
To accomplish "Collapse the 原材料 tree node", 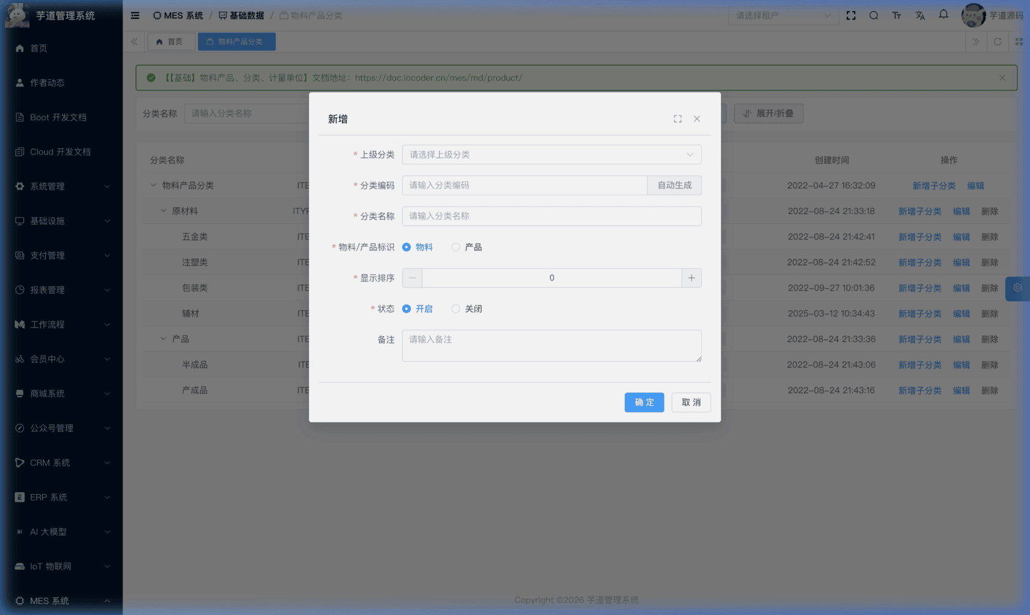I will [x=162, y=210].
